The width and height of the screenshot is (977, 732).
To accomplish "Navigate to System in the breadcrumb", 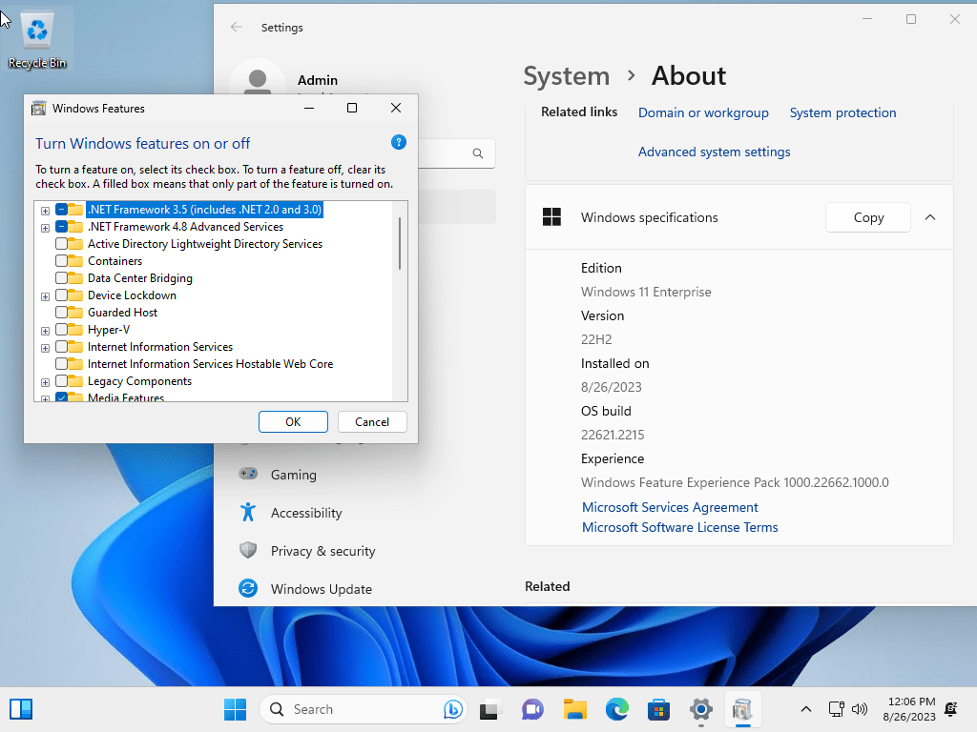I will tap(567, 76).
